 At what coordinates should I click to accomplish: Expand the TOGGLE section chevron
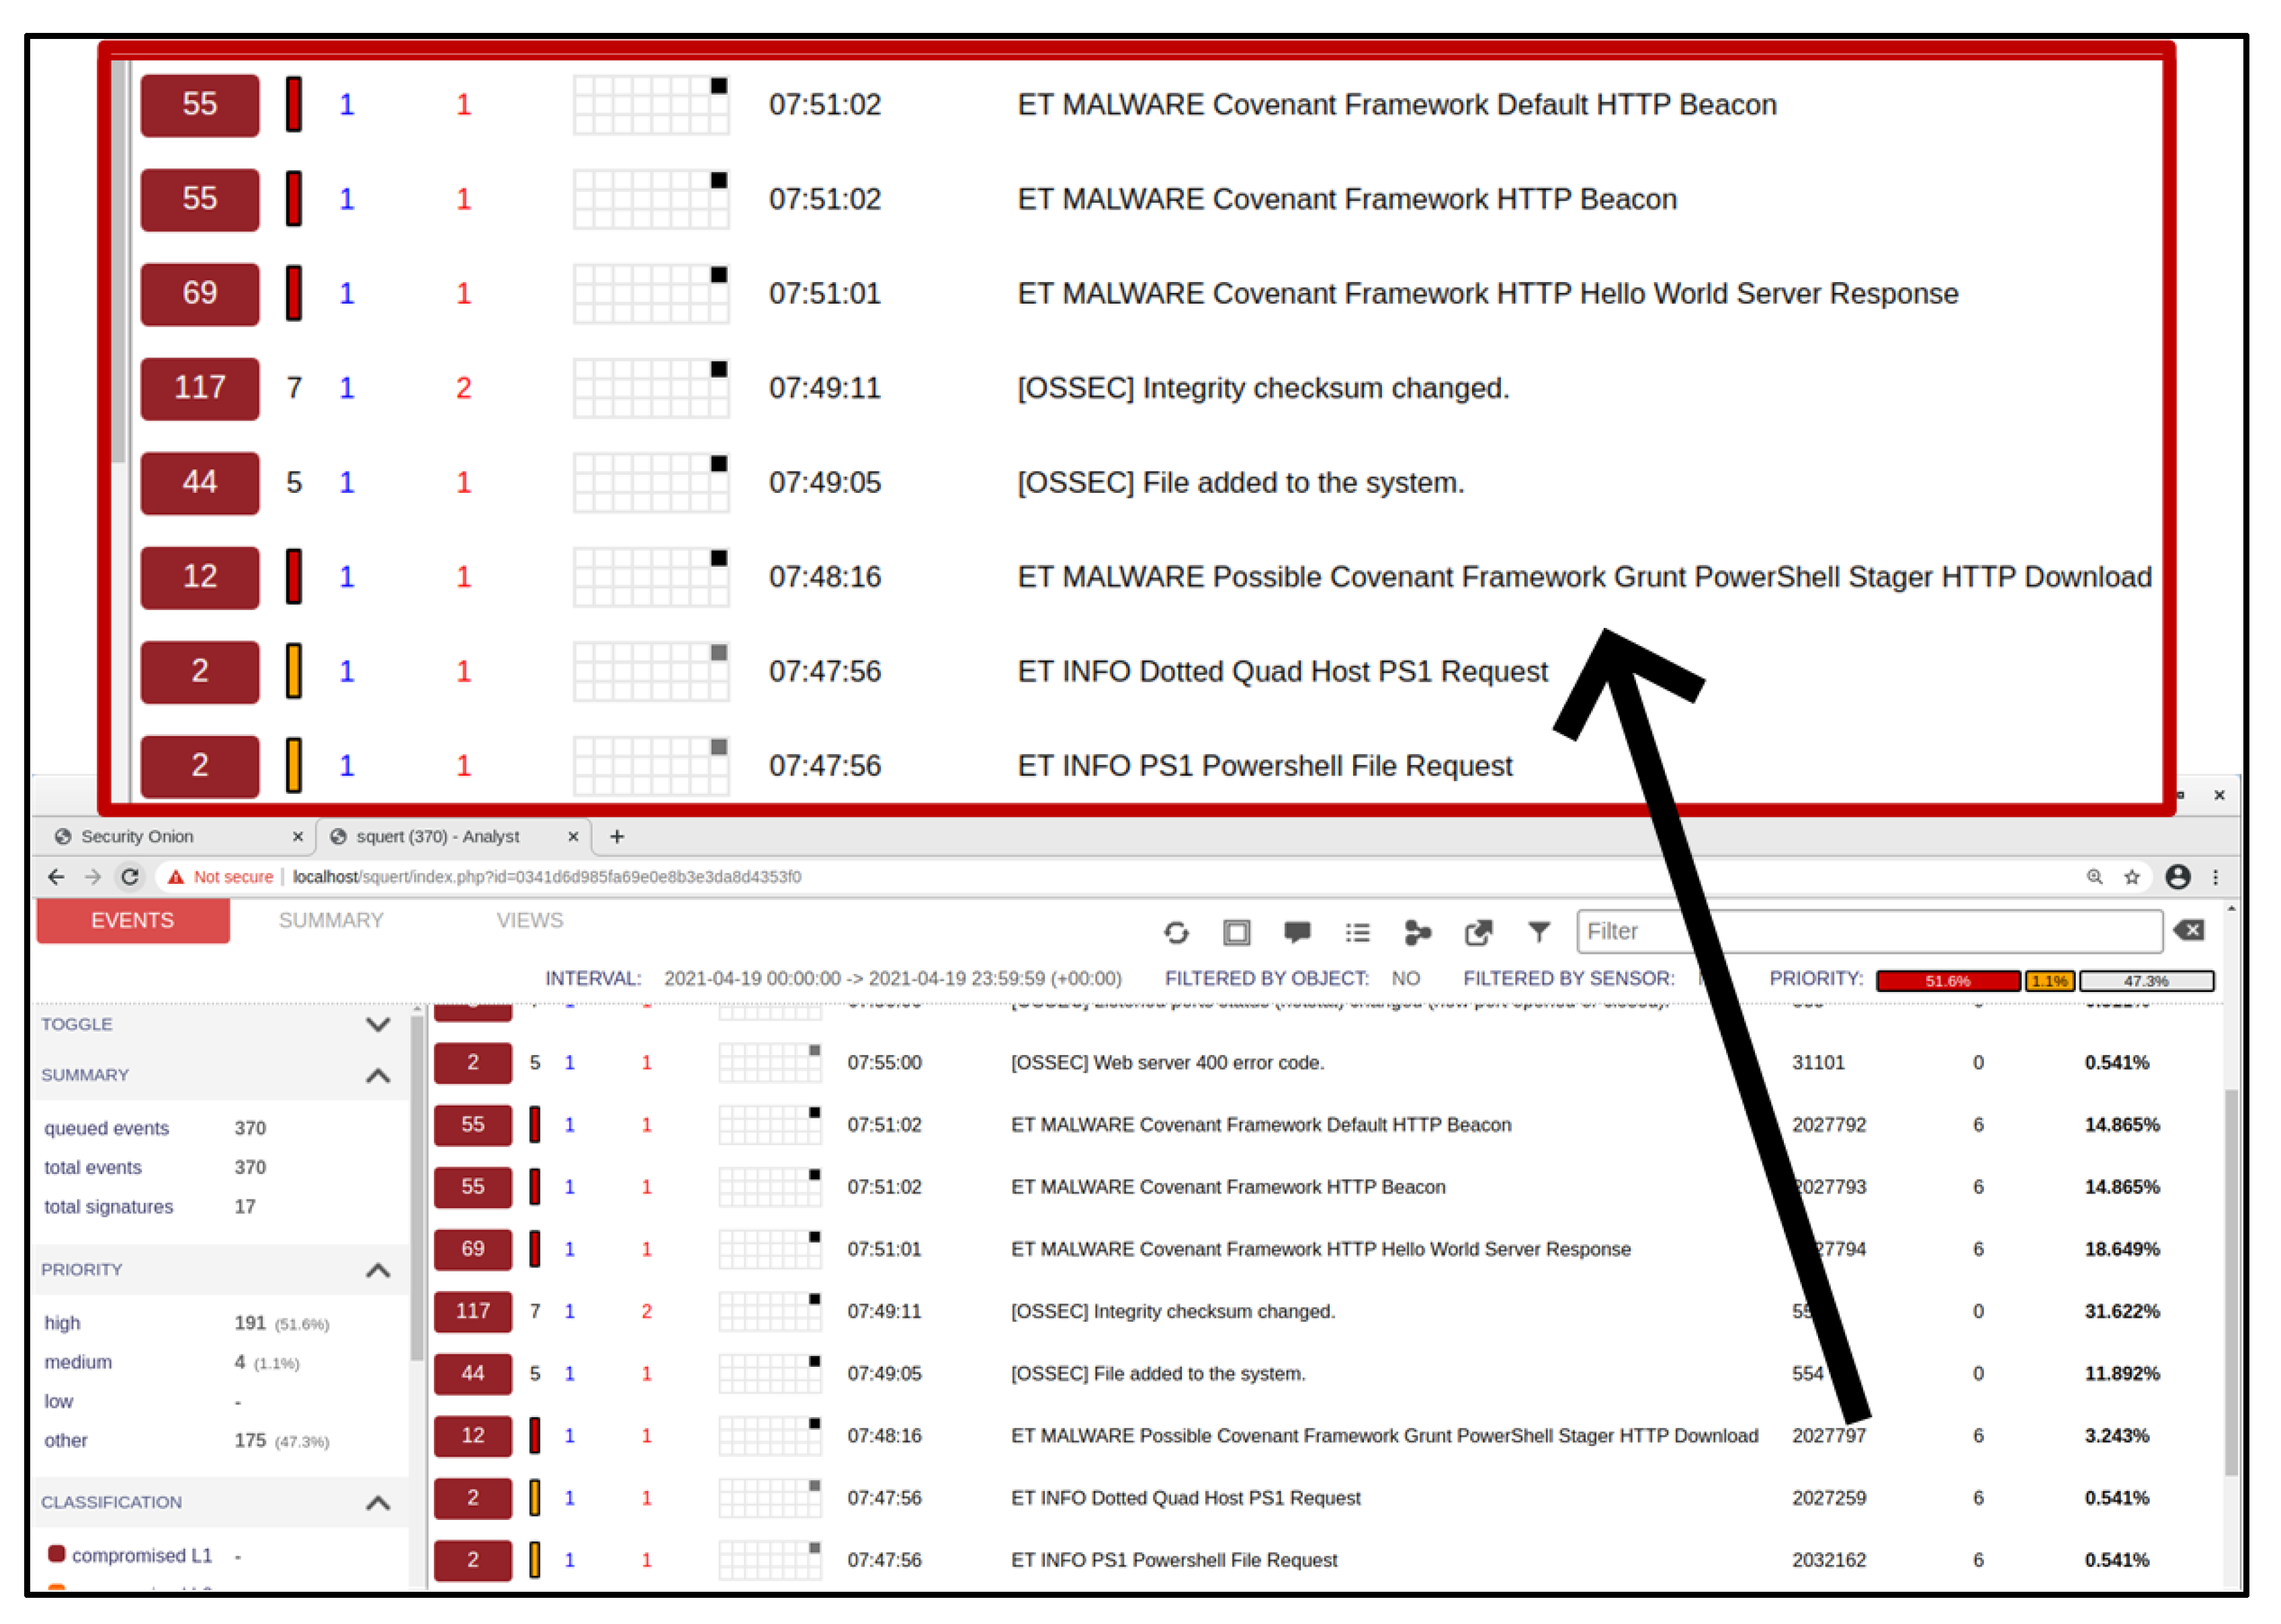click(x=378, y=1024)
